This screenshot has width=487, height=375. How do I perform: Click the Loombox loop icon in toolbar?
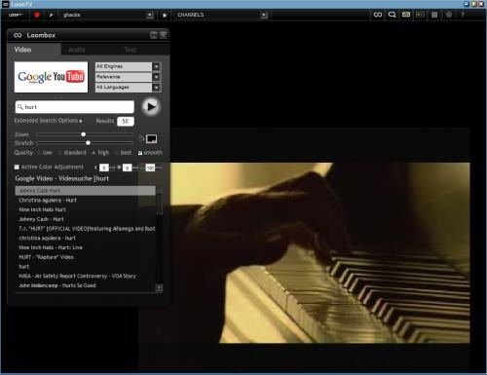[378, 15]
